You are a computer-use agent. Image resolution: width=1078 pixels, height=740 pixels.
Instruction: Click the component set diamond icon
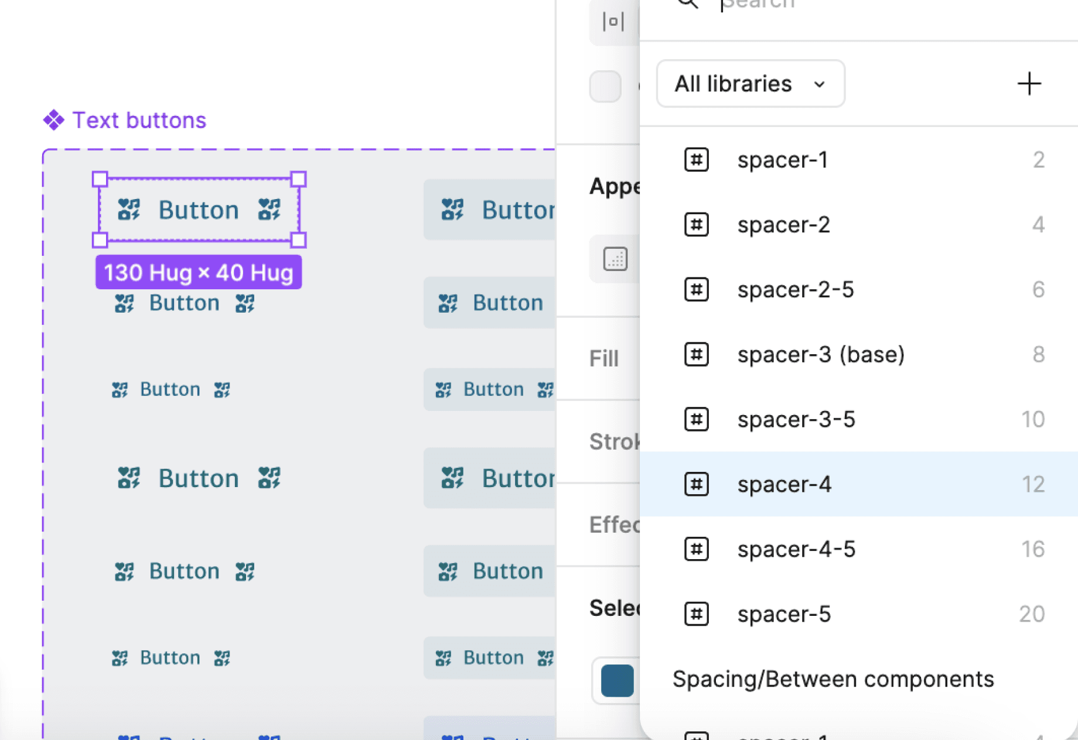pyautogui.click(x=54, y=120)
